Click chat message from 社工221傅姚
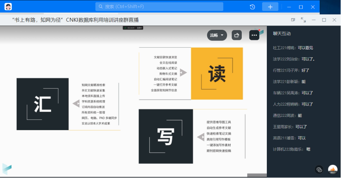Viewport: 341px width, 178px height. [x=293, y=48]
